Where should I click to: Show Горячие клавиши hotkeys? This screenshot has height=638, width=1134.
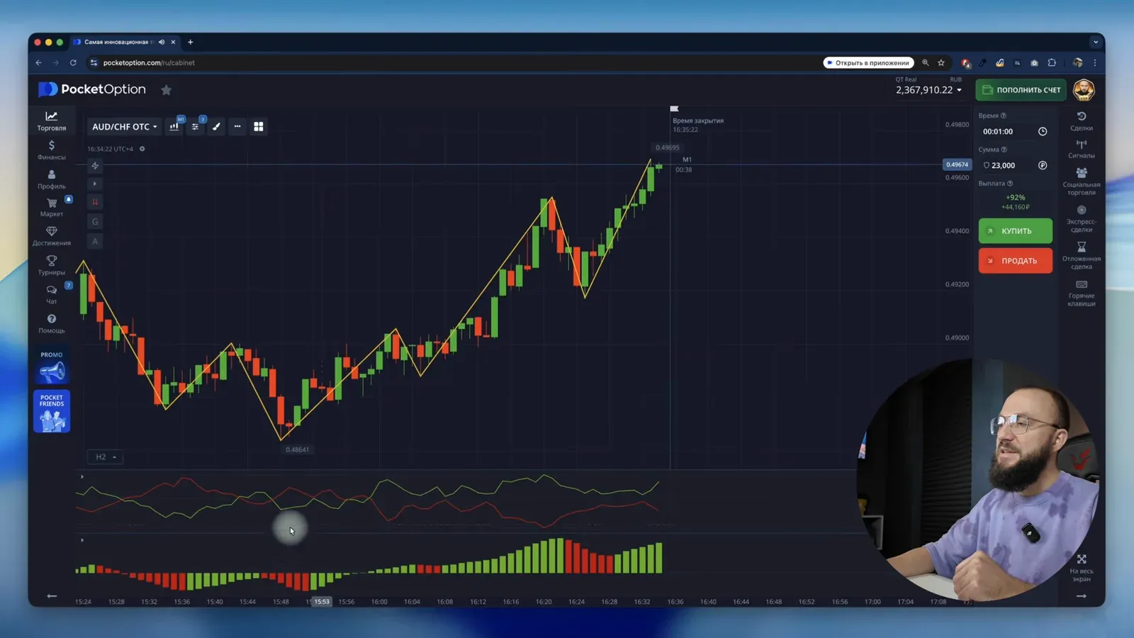(1081, 293)
